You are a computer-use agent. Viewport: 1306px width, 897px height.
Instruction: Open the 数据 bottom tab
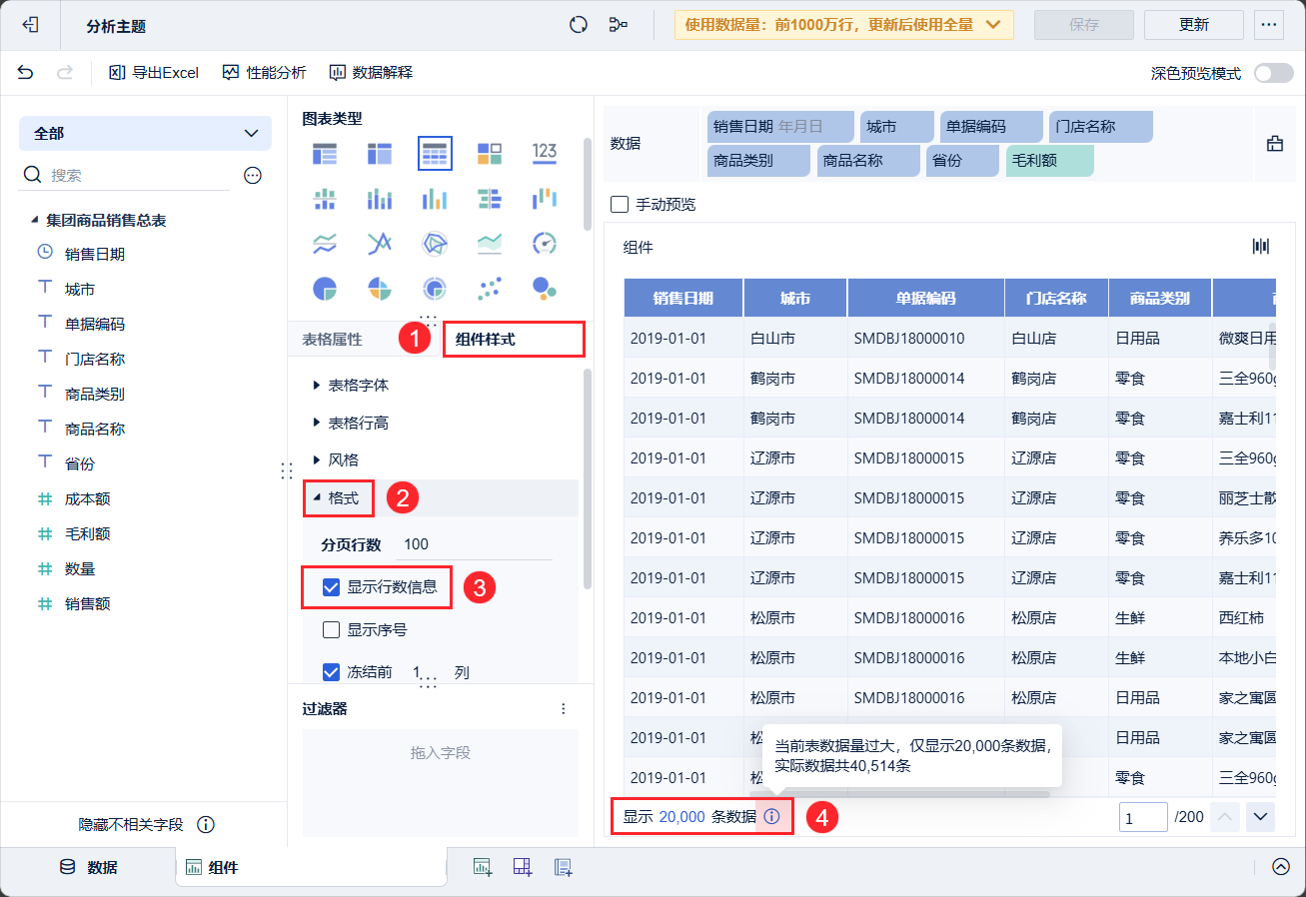pos(89,867)
